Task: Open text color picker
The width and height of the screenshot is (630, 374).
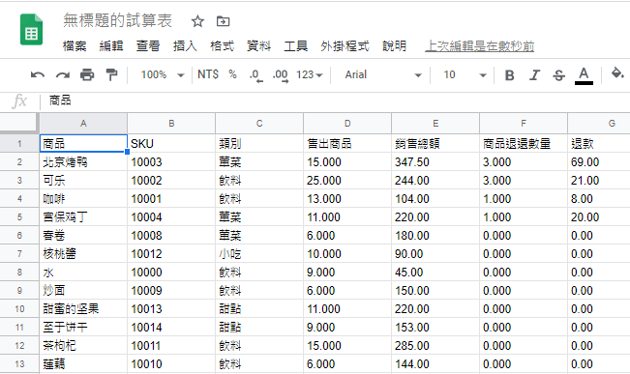Action: coord(584,75)
